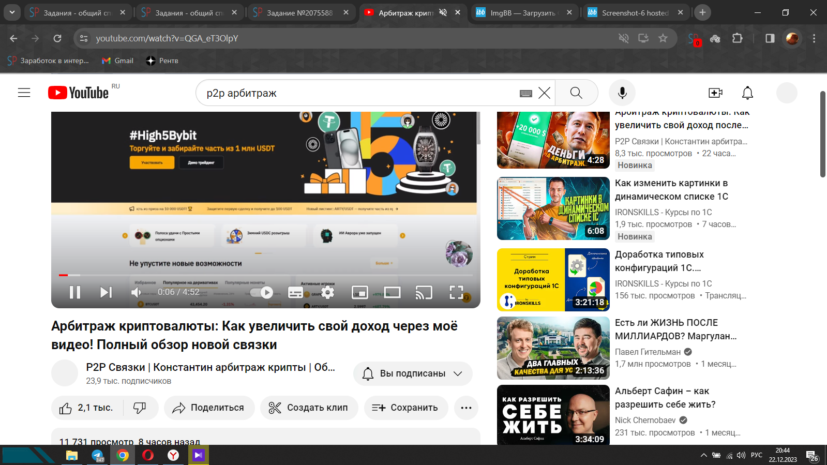827x465 pixels.
Task: Open the Gmail bookmark
Action: point(117,61)
